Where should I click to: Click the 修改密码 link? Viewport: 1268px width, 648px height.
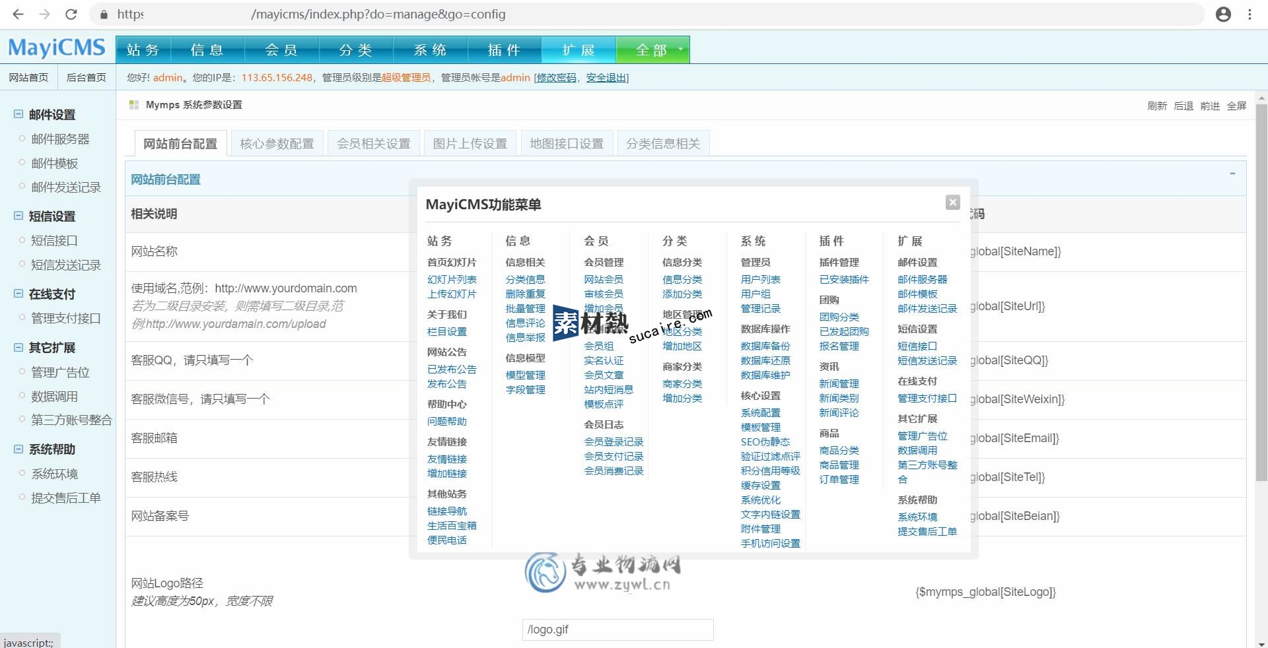557,77
